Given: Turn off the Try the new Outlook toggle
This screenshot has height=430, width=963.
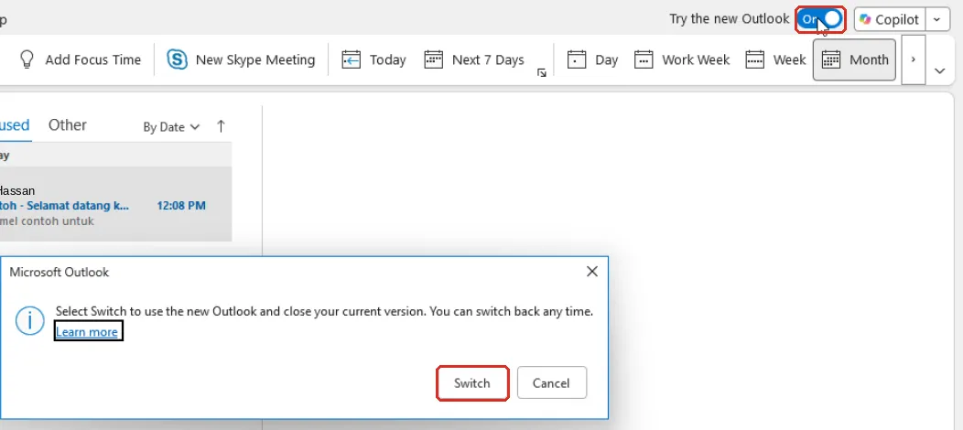Looking at the screenshot, I should point(820,19).
